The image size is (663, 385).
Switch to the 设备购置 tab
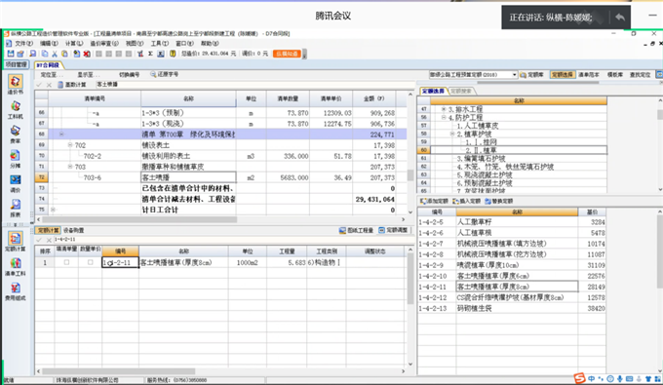pos(73,230)
